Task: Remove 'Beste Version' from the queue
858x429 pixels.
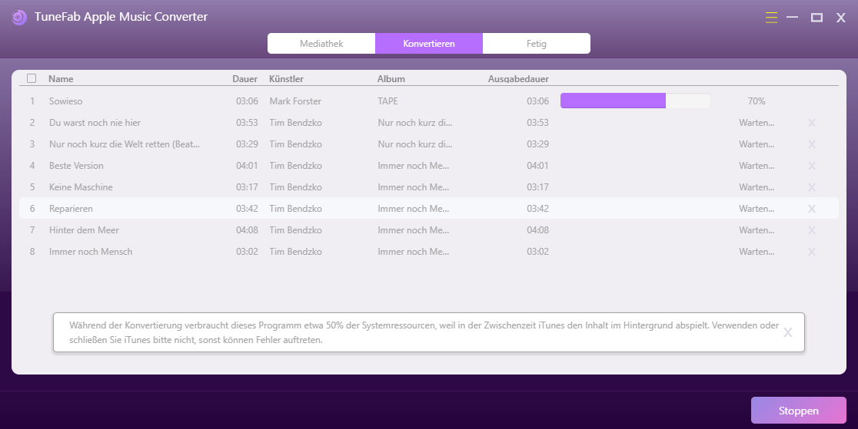Action: 812,166
